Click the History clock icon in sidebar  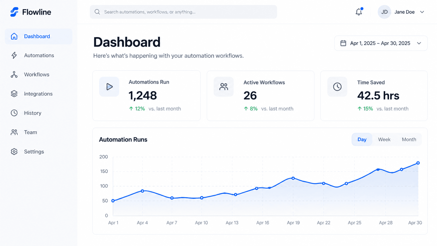click(x=14, y=113)
